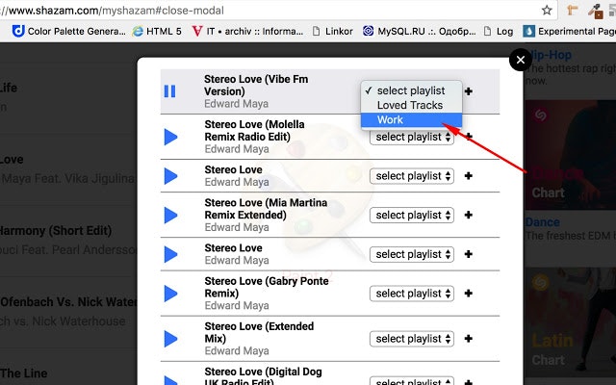Open the Linkor bookmark
The image size is (616, 385).
pos(332,31)
